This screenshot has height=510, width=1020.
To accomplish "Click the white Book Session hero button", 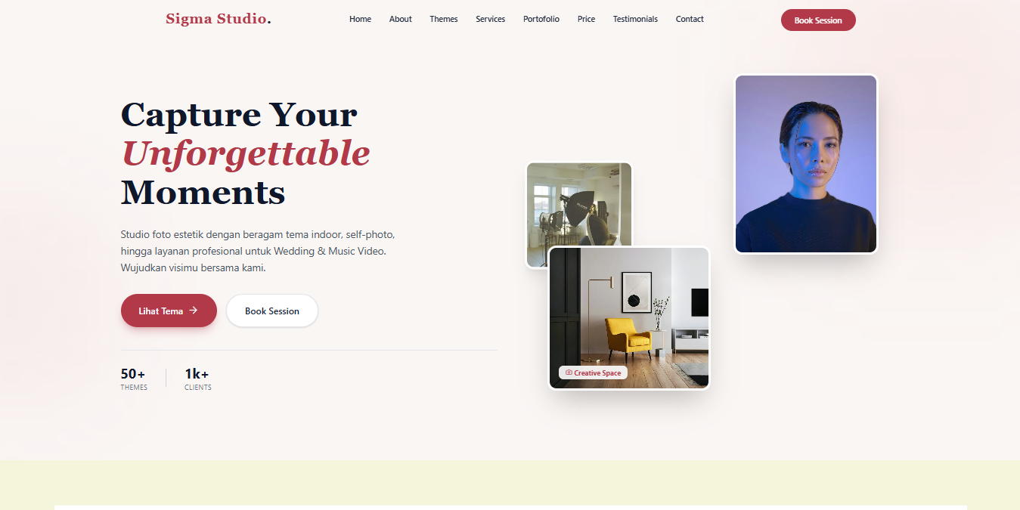I will tap(272, 311).
